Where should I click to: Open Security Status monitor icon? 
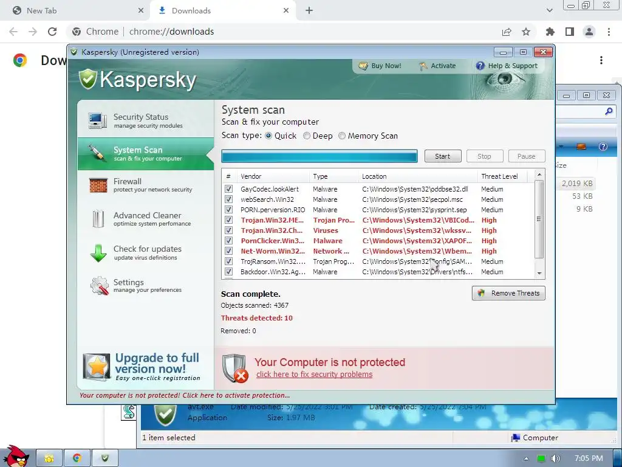click(x=98, y=121)
